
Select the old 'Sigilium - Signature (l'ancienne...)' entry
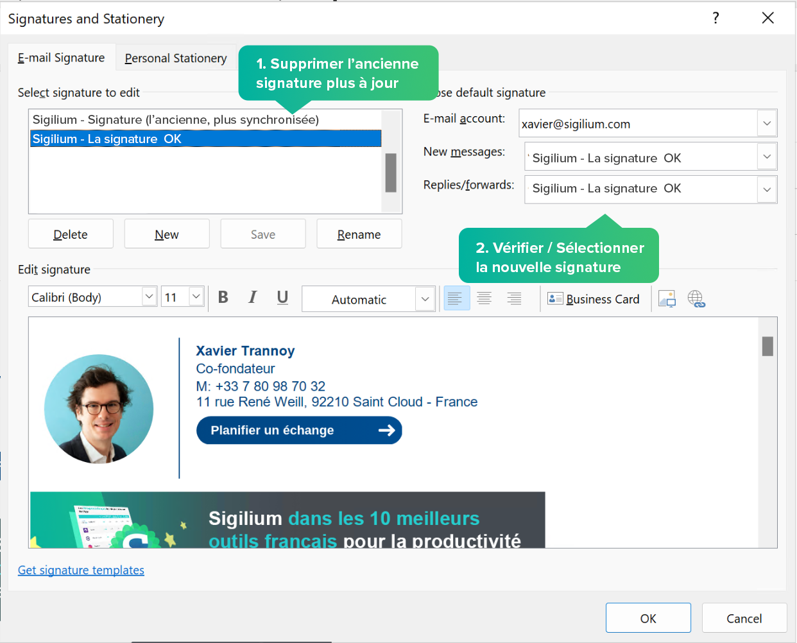click(205, 119)
